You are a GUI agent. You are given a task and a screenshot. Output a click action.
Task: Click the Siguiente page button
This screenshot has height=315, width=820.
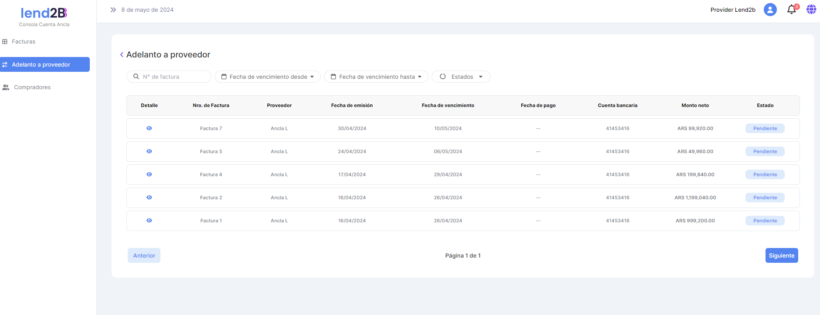(x=781, y=255)
